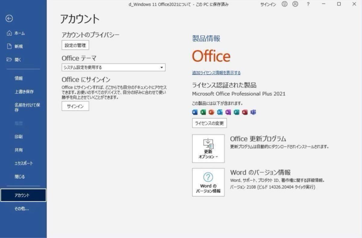Click the PowerPoint icon
The width and height of the screenshot is (362, 238).
(x=211, y=112)
